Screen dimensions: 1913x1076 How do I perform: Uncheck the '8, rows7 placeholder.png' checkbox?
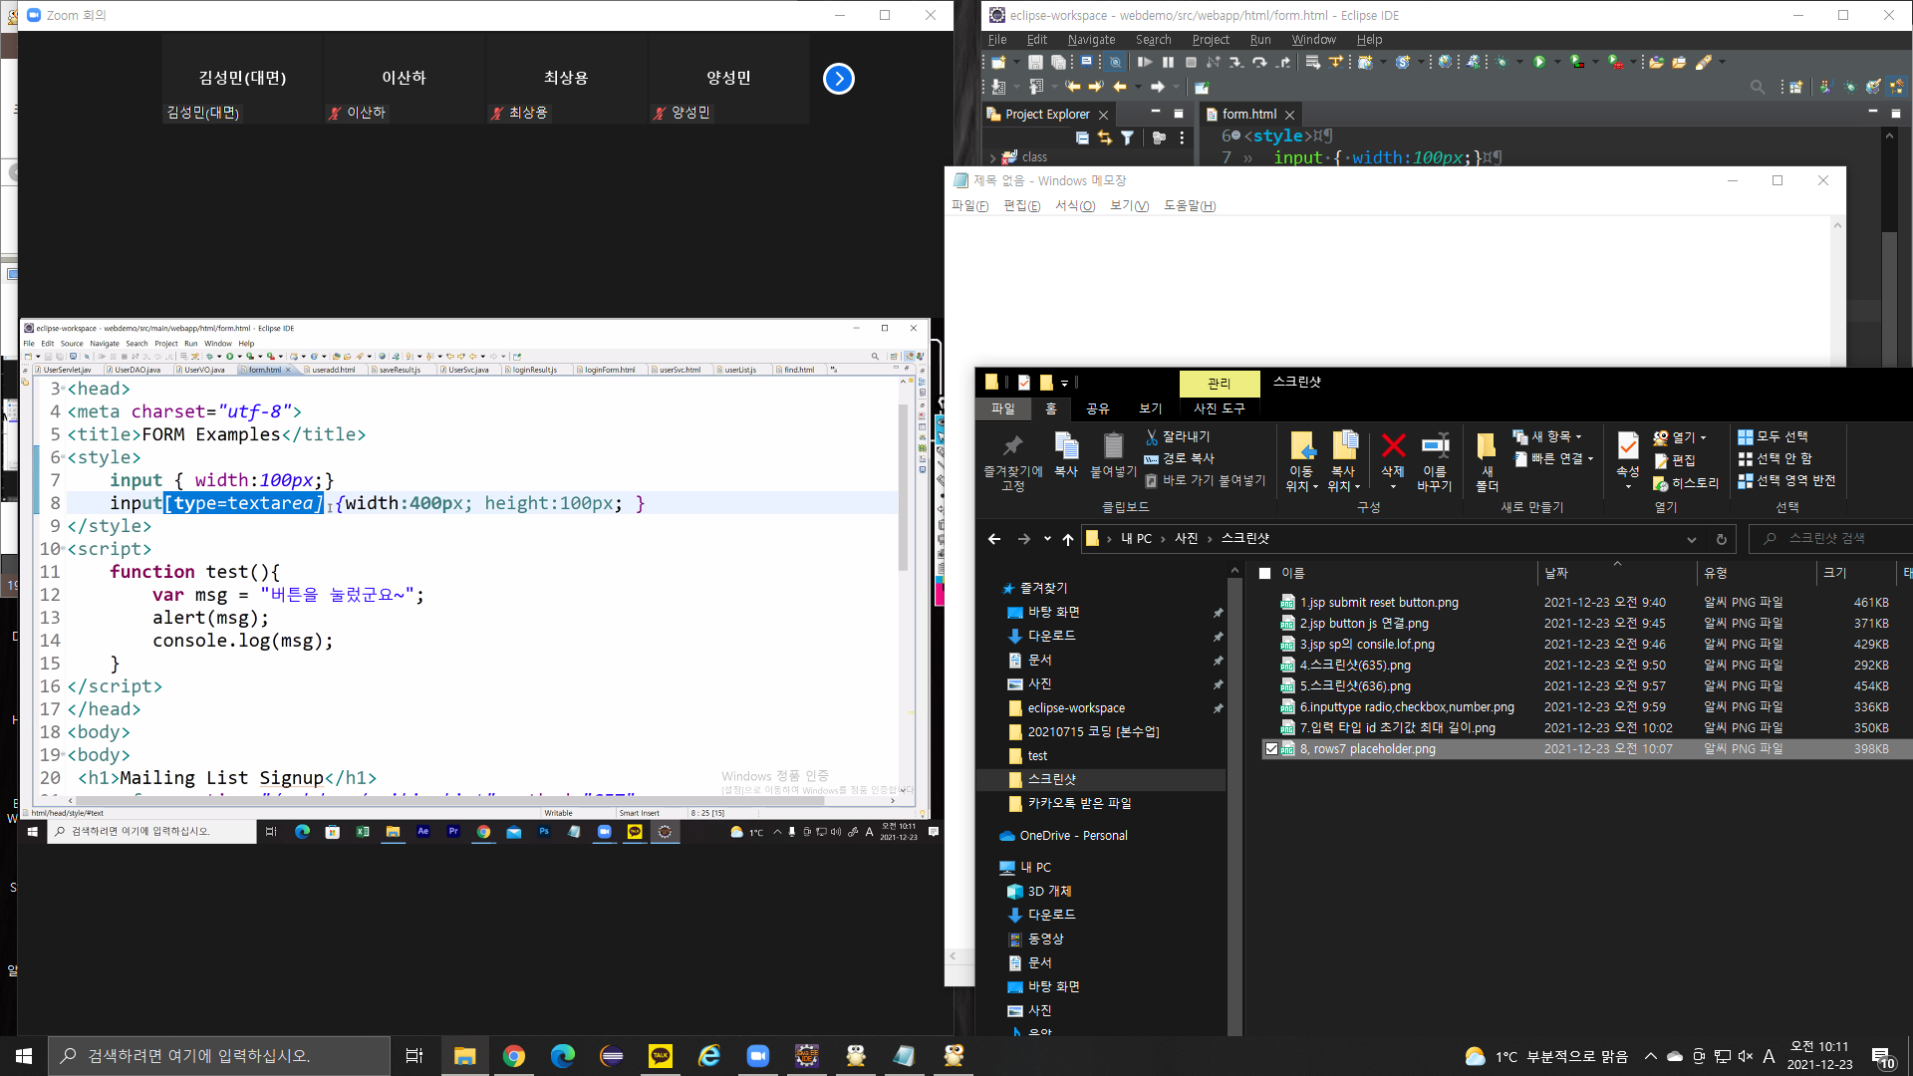[1271, 749]
